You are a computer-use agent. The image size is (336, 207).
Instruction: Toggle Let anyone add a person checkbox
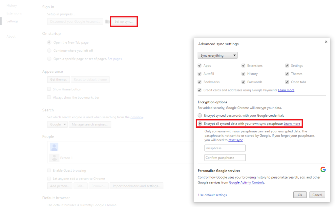coord(49,179)
